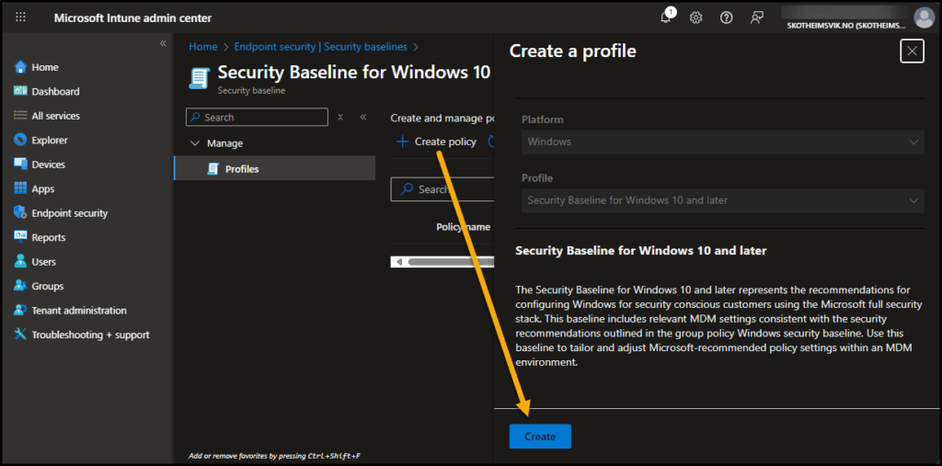Image resolution: width=942 pixels, height=466 pixels.
Task: Open the Platform dropdown showing Windows
Action: 723,142
